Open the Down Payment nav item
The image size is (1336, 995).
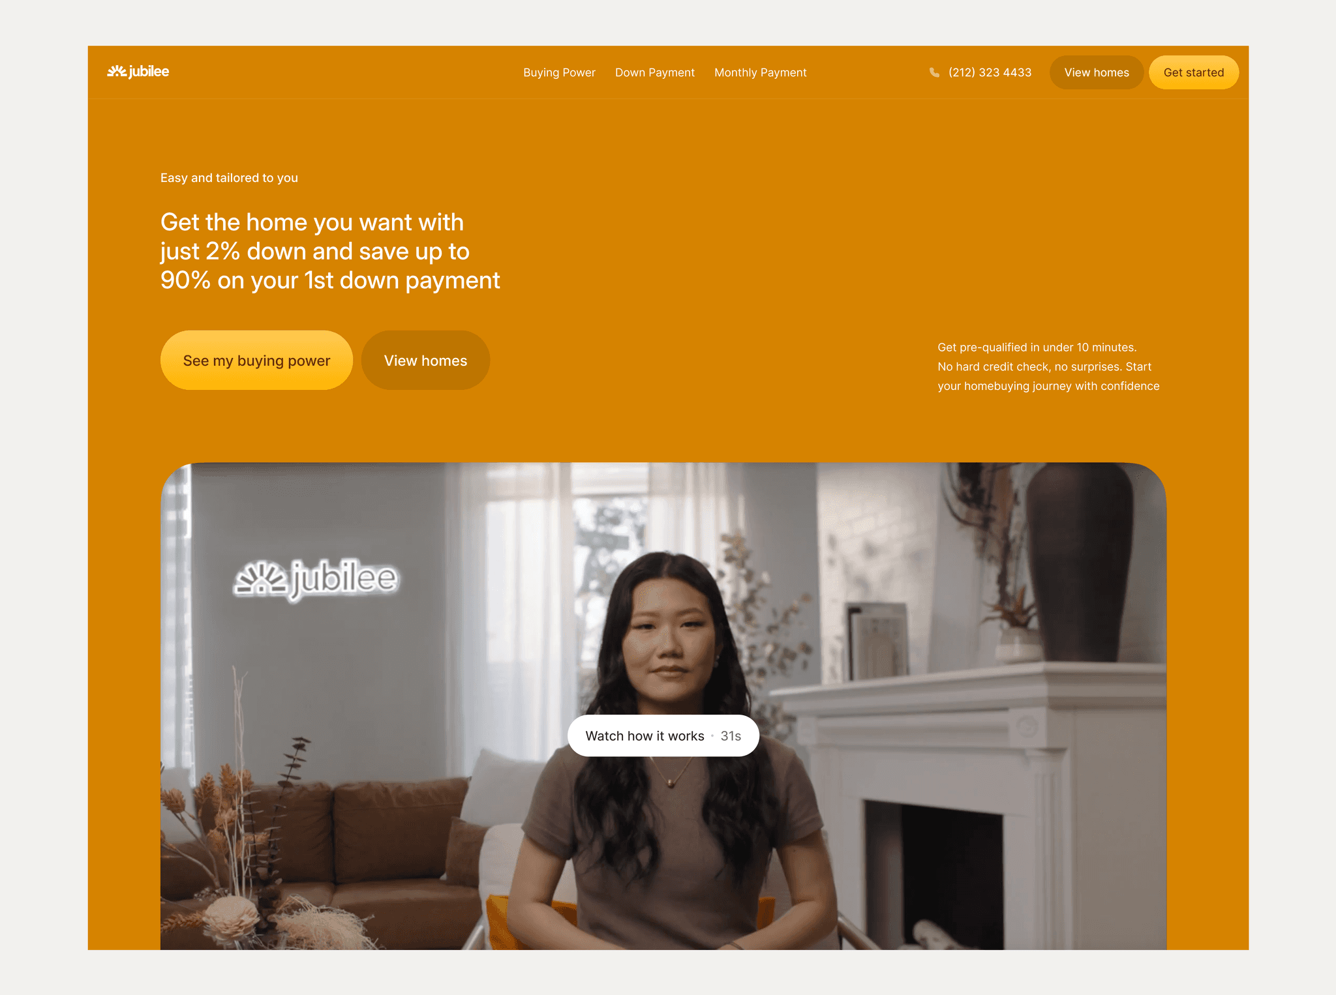tap(654, 72)
